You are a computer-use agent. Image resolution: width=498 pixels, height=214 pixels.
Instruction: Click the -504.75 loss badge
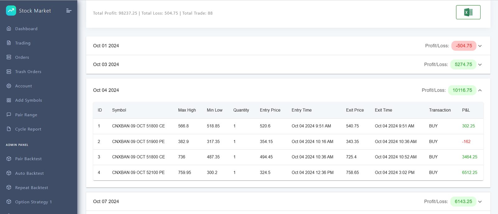click(x=464, y=46)
